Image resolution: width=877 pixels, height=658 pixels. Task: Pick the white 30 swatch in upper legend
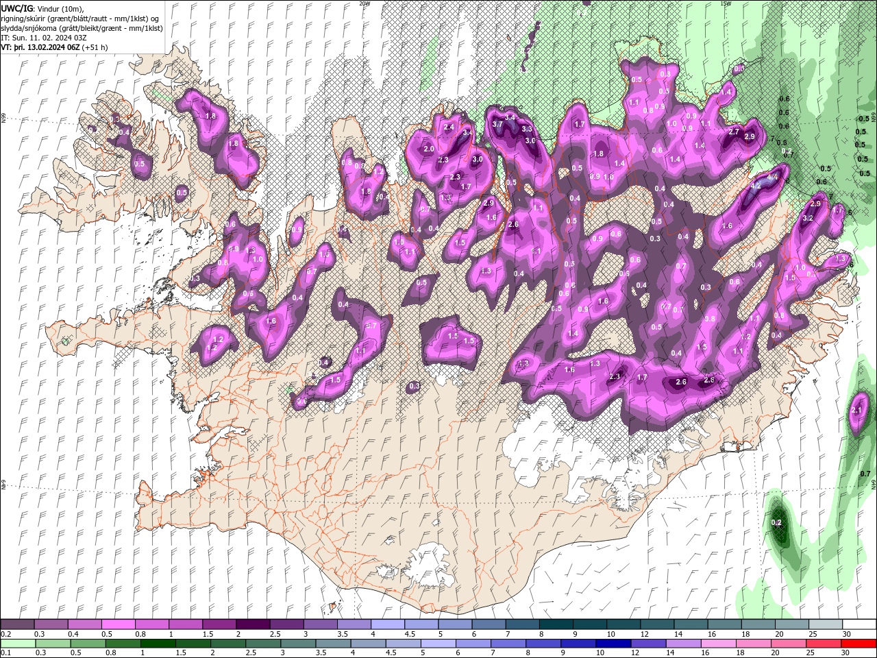[860, 624]
